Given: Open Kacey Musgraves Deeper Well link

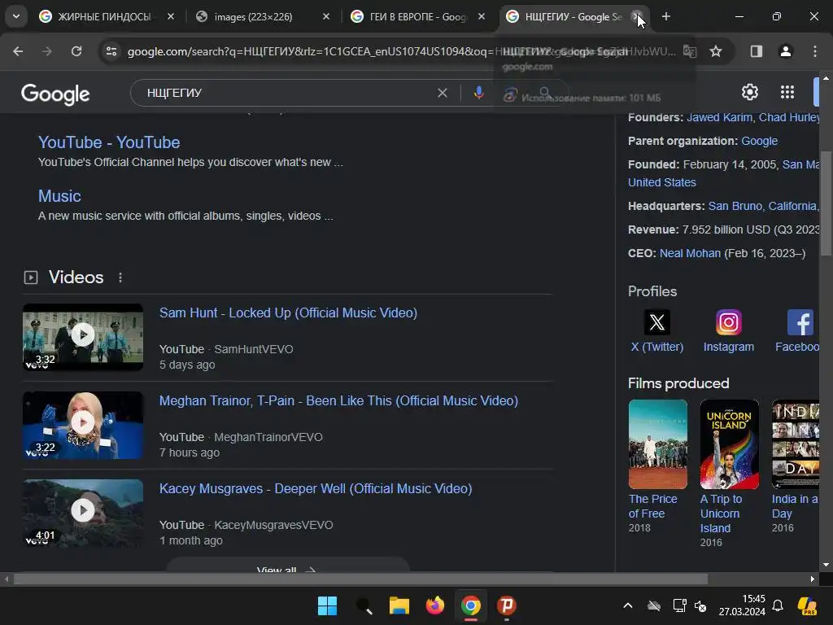Looking at the screenshot, I should click(316, 489).
